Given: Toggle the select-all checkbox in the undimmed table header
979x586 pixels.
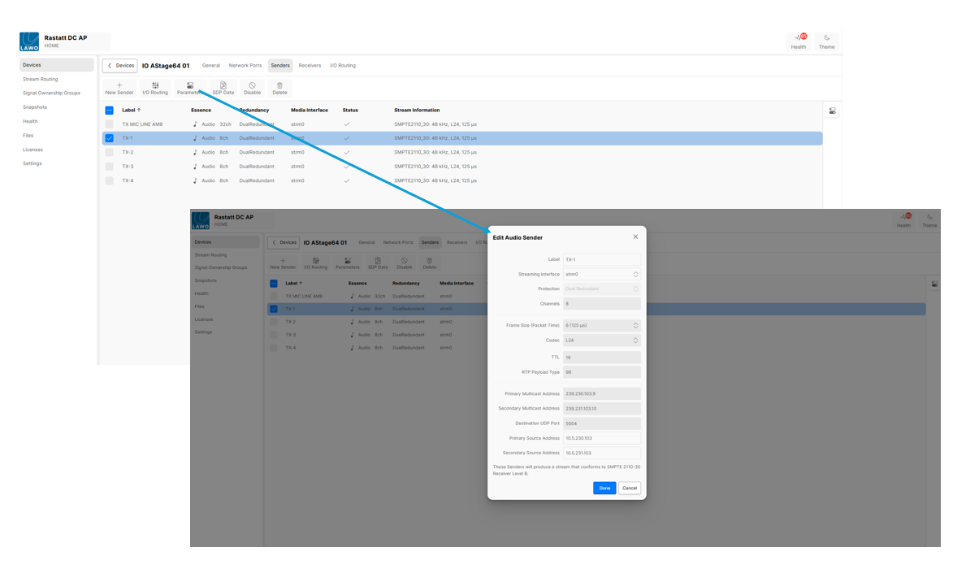Looking at the screenshot, I should click(110, 111).
